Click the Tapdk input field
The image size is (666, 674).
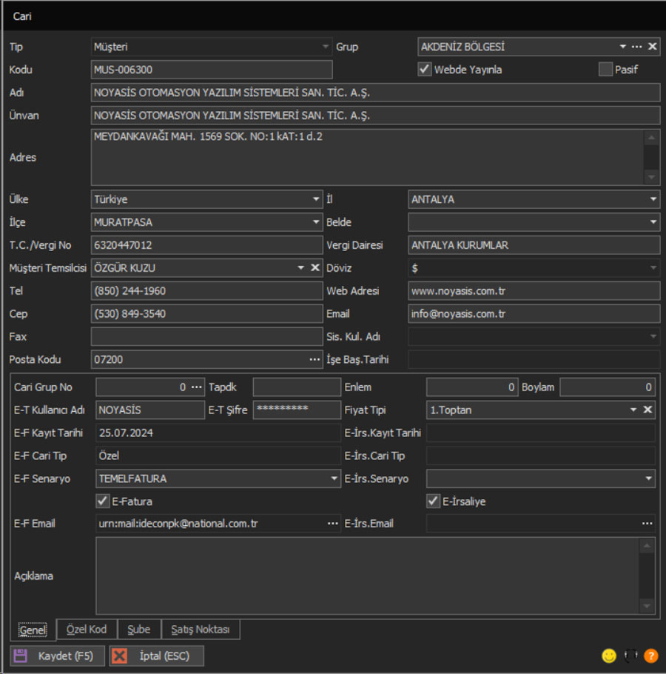(297, 387)
